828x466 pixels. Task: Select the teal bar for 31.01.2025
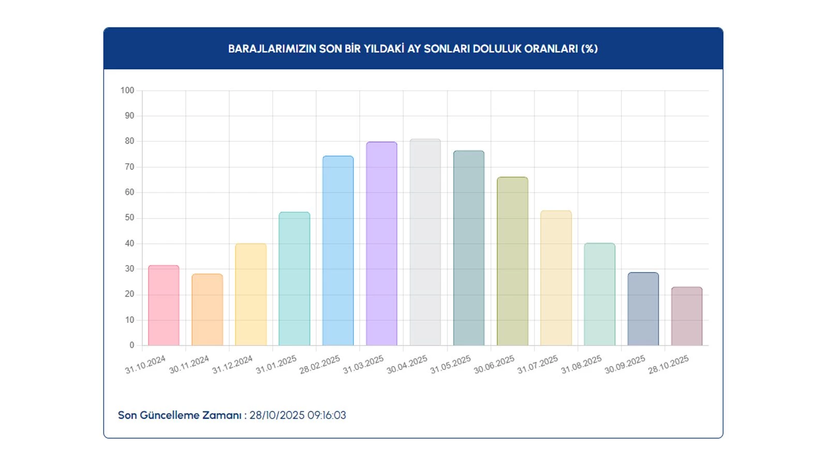pos(294,279)
